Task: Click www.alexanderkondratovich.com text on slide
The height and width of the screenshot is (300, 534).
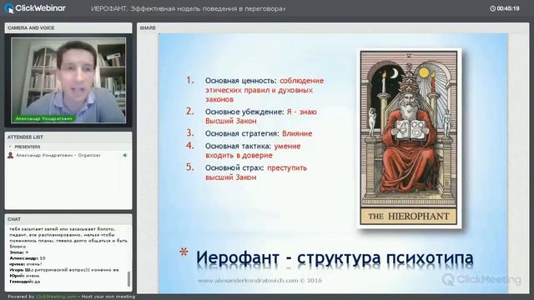Action: (x=248, y=281)
